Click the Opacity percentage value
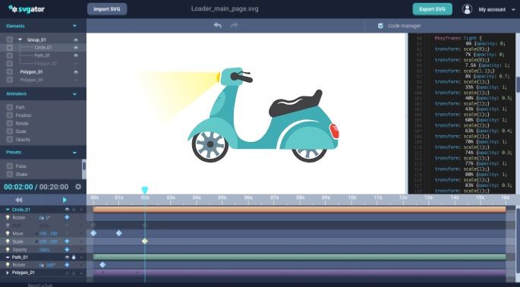This screenshot has height=287, width=520. pyautogui.click(x=44, y=250)
